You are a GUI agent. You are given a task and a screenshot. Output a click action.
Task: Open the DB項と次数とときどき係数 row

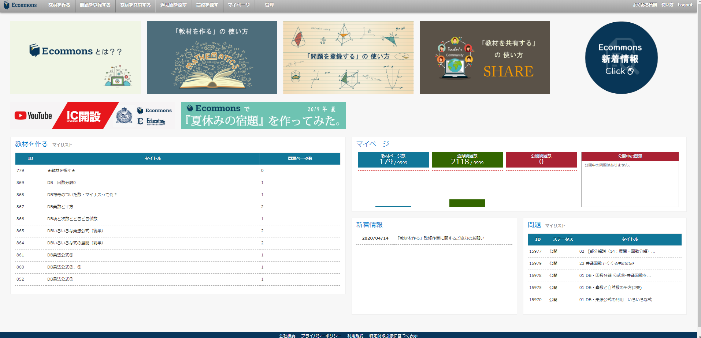click(178, 219)
